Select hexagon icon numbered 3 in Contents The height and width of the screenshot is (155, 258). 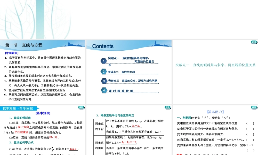click(x=104, y=81)
